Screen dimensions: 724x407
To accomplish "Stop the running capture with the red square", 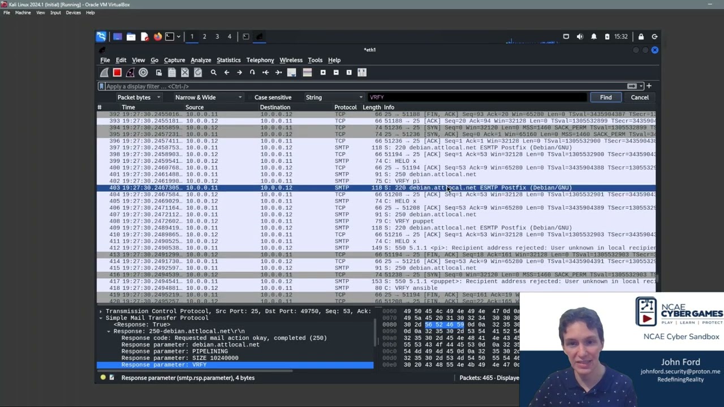I will pos(117,72).
